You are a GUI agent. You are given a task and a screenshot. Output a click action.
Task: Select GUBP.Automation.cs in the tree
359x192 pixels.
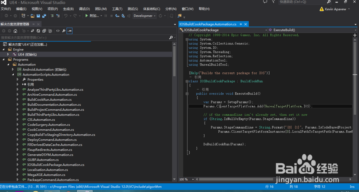(43, 160)
